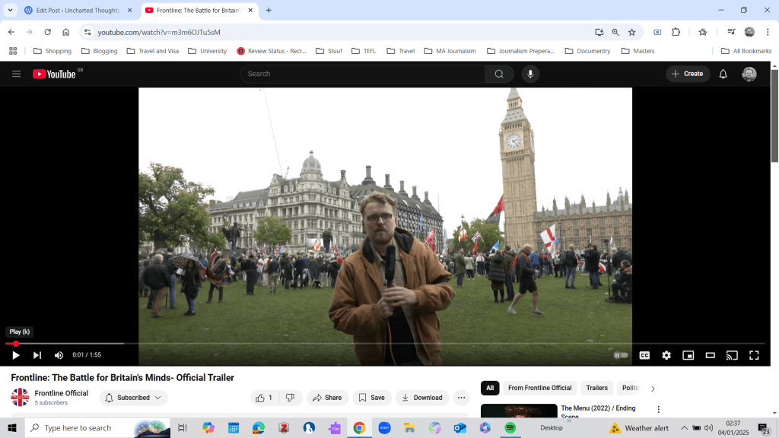The width and height of the screenshot is (779, 438).
Task: Toggle autoplay switch
Action: point(622,355)
